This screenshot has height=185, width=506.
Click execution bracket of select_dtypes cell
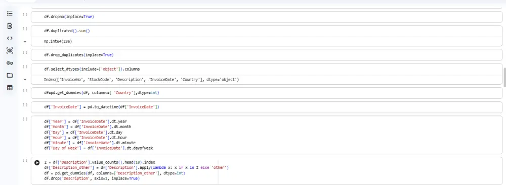point(25,67)
